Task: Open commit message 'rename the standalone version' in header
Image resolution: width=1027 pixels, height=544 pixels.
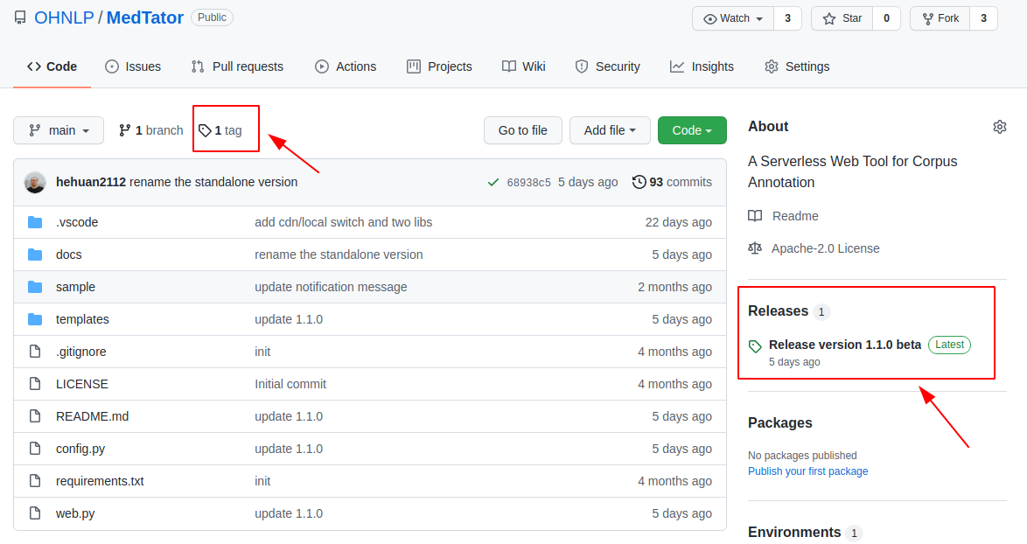Action: (x=213, y=182)
